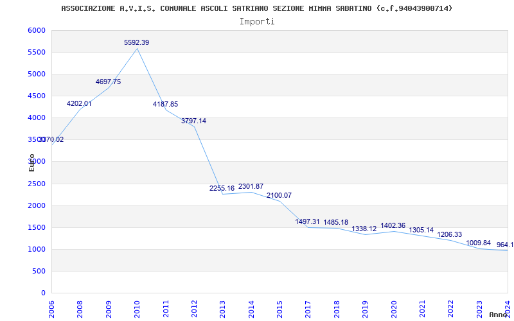Click the ASSOCIAZIONE A.V.I.S. chart title
Image resolution: width=514 pixels, height=321 pixels.
pos(256,8)
